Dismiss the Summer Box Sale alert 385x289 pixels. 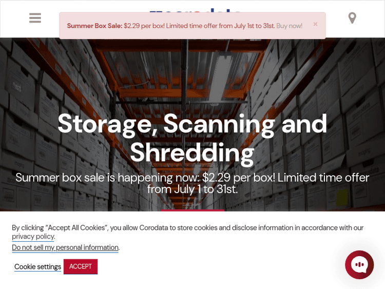(315, 24)
